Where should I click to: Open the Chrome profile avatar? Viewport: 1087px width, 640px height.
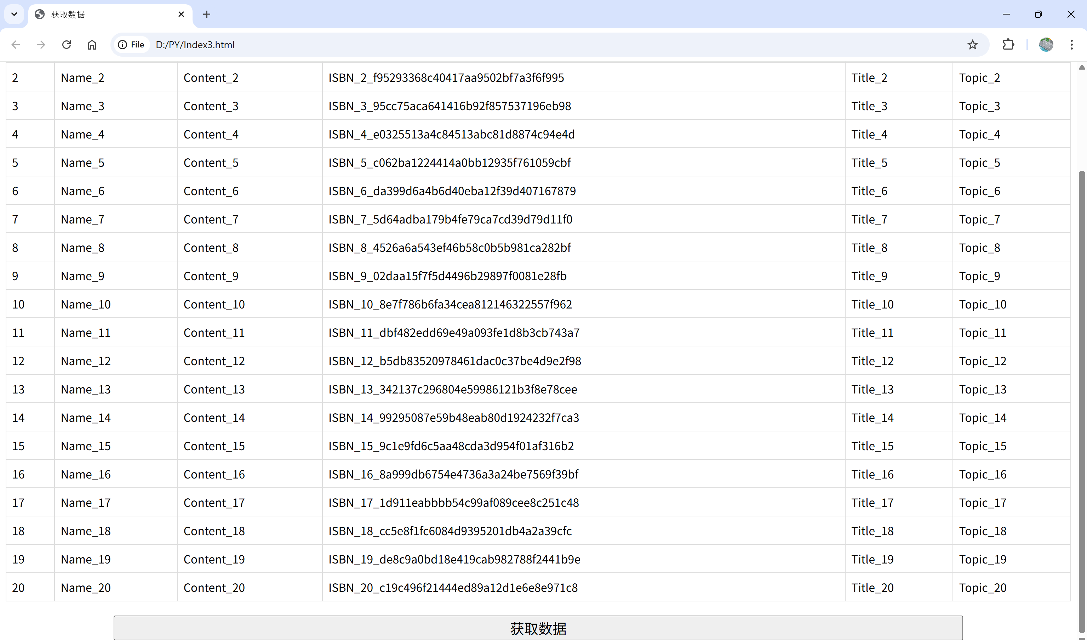click(1046, 45)
